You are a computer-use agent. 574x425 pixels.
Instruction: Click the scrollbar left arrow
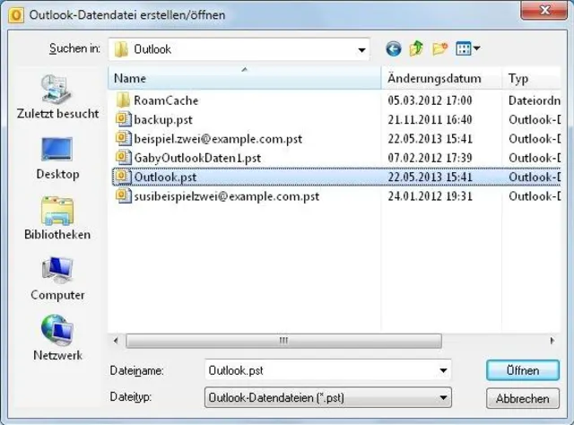click(x=116, y=341)
